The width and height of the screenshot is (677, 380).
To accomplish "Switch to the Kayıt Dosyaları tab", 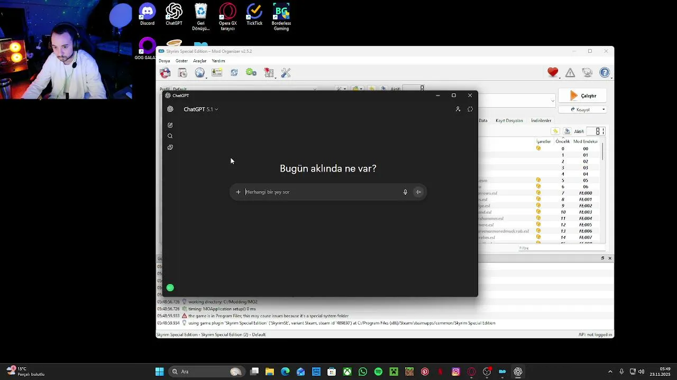I will (509, 120).
